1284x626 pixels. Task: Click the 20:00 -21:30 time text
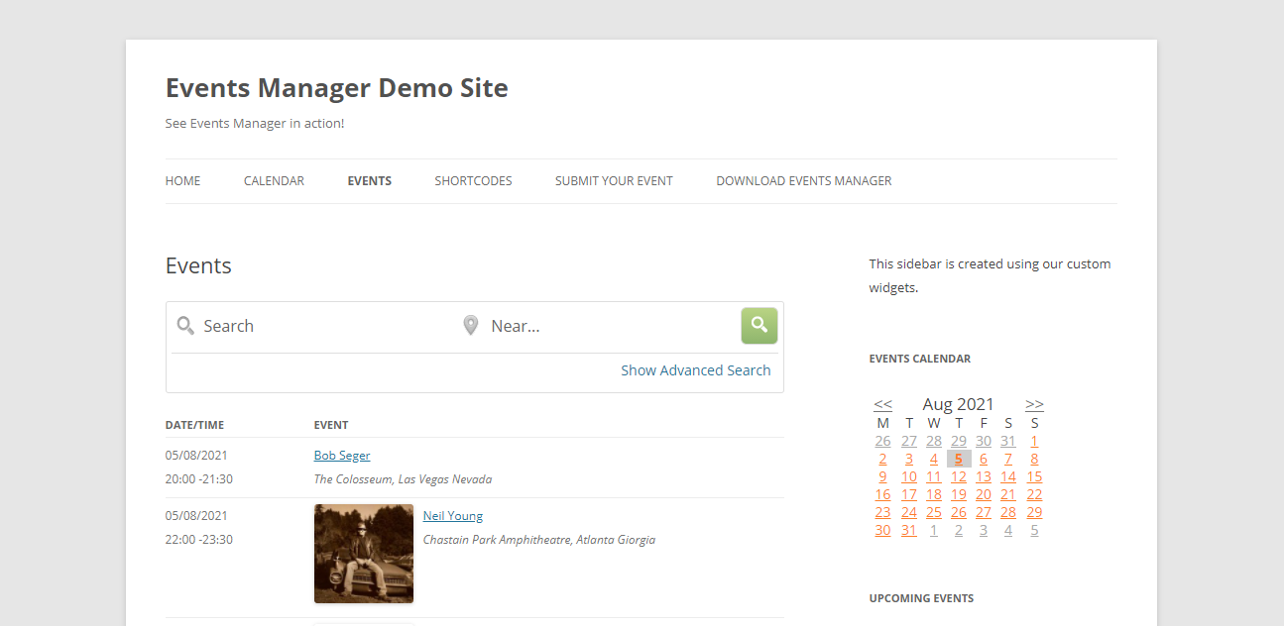click(x=199, y=479)
